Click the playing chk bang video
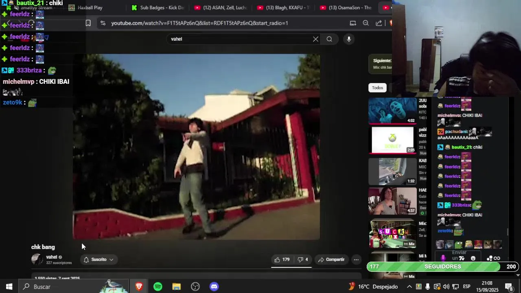 [x=196, y=146]
